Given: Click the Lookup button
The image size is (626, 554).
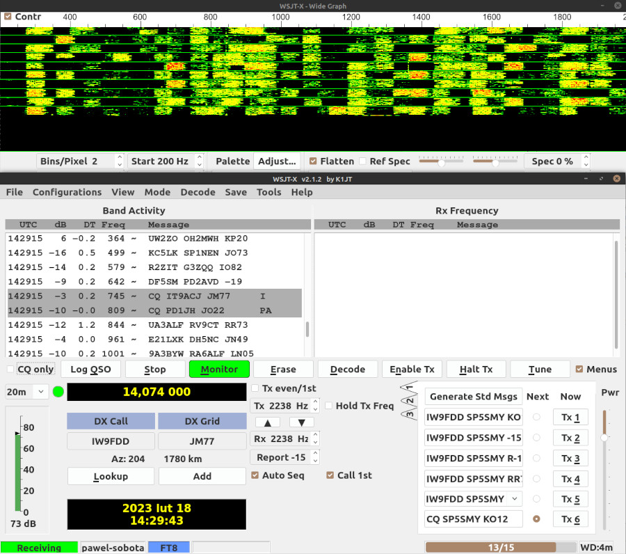Looking at the screenshot, I should [111, 476].
